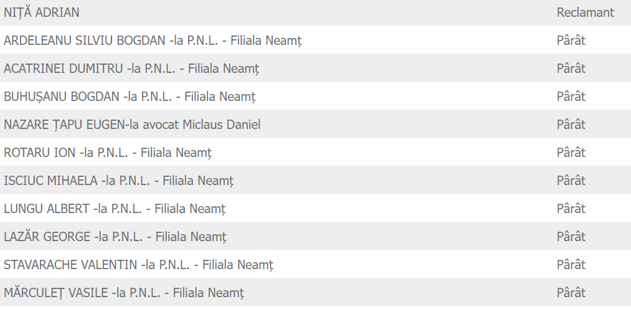Select Pârât status for BUHUȘANU BOGDAN

pyautogui.click(x=571, y=97)
